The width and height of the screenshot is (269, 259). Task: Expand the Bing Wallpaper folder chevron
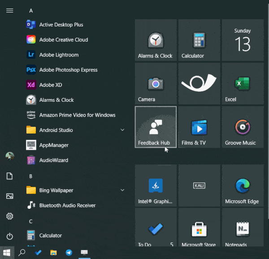click(x=122, y=190)
